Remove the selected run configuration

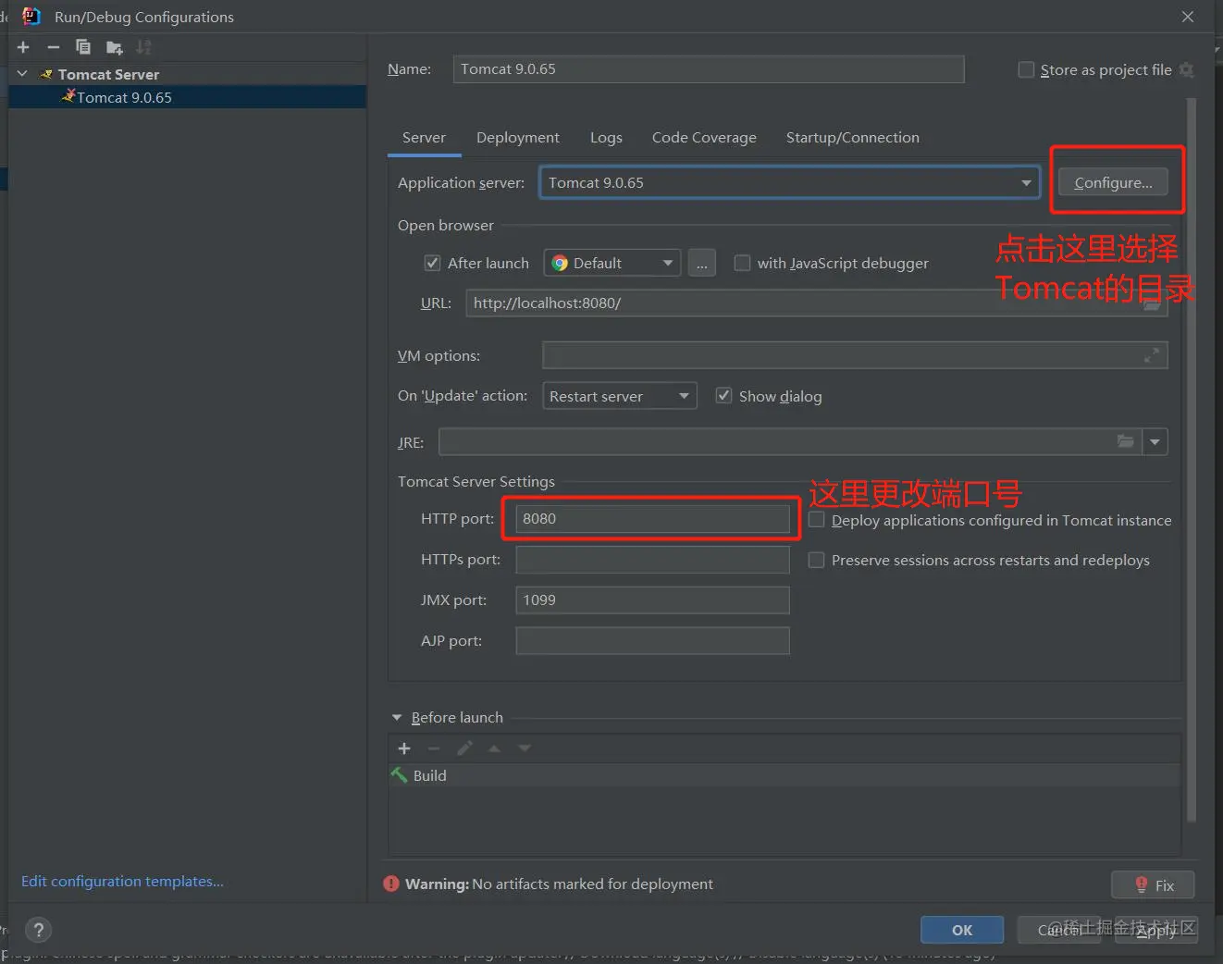tap(54, 47)
